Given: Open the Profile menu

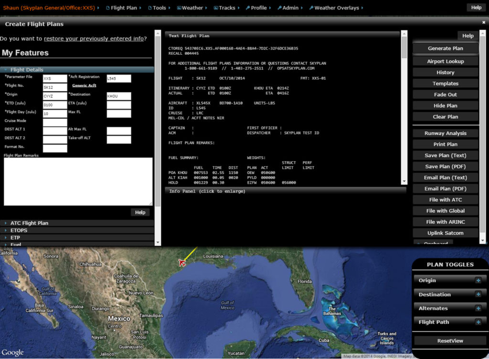Looking at the screenshot, I should (258, 8).
